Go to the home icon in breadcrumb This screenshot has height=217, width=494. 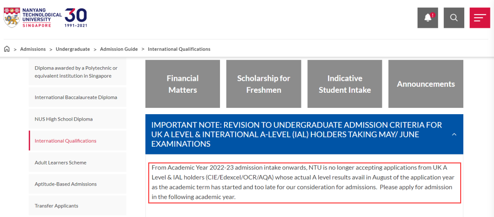[6, 49]
